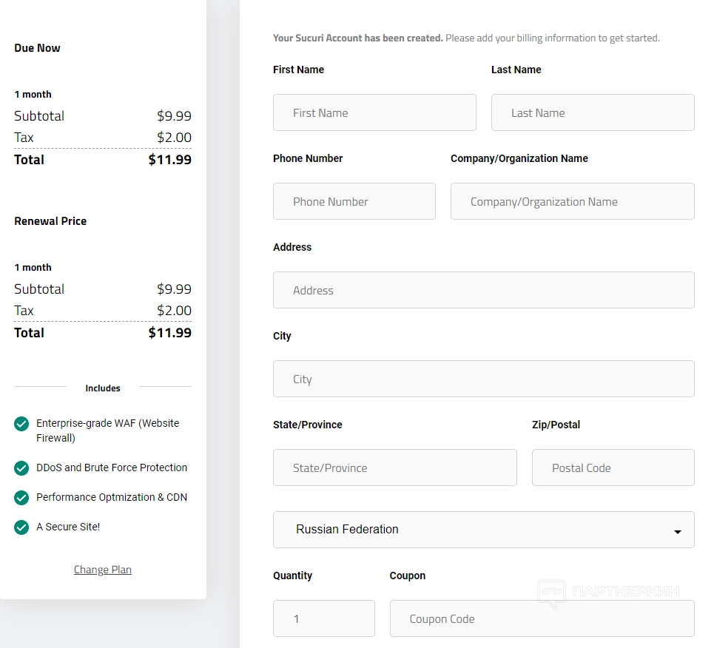Click the Renewal Price heading
Image resolution: width=717 pixels, height=648 pixels.
click(50, 221)
